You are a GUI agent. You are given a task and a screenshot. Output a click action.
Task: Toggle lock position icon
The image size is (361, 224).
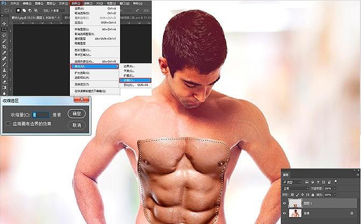point(302,195)
